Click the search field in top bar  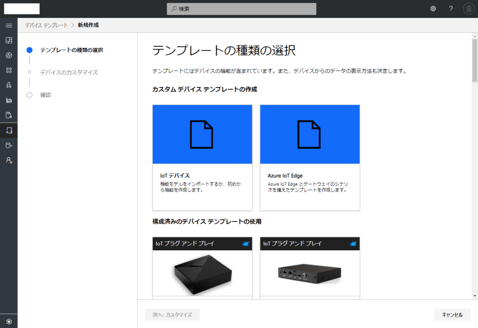pyautogui.click(x=242, y=9)
